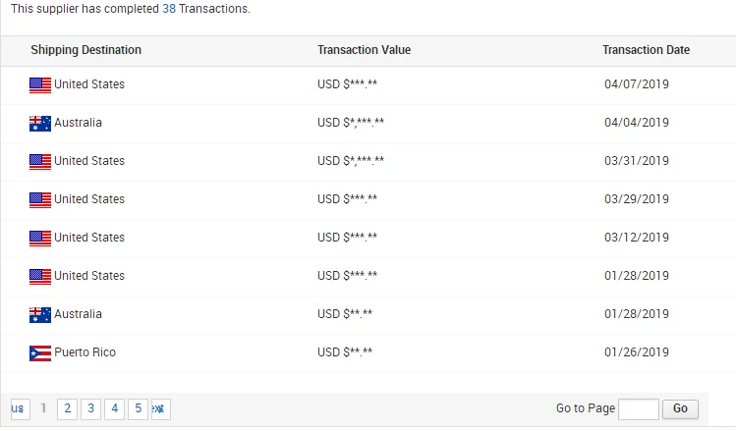This screenshot has width=736, height=431.
Task: Go to page 5 of transactions
Action: [138, 409]
